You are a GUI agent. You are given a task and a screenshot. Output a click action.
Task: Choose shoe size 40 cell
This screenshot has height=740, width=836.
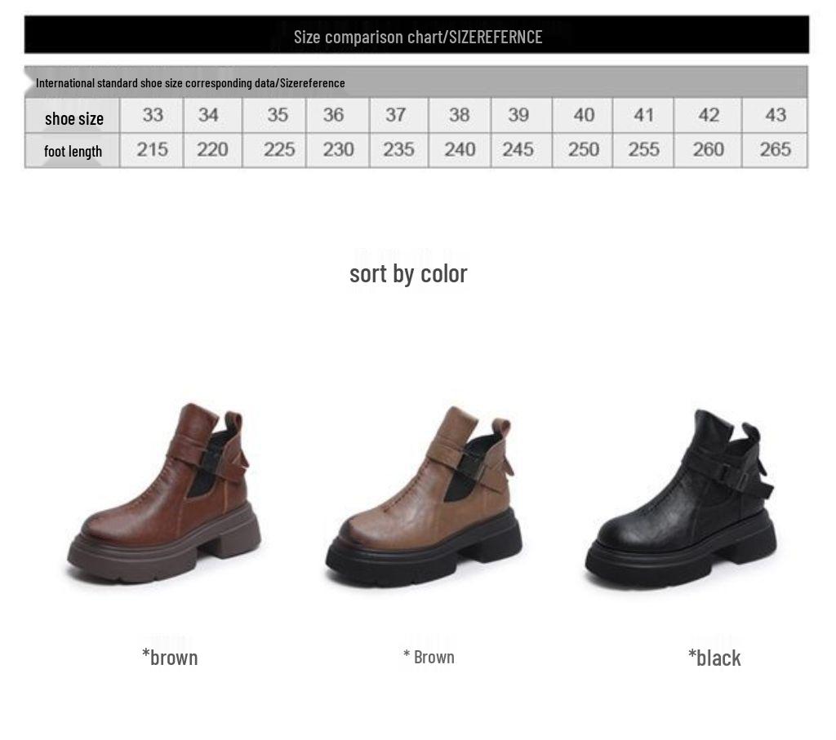pyautogui.click(x=583, y=115)
